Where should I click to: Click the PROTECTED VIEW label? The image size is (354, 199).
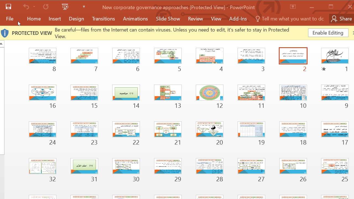point(32,33)
